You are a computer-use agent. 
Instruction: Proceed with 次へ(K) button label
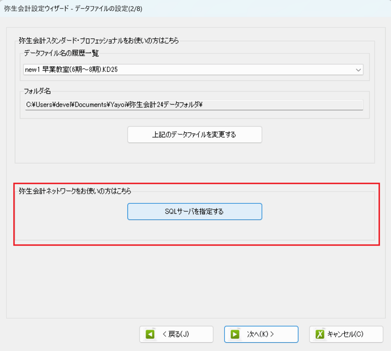click(260, 334)
